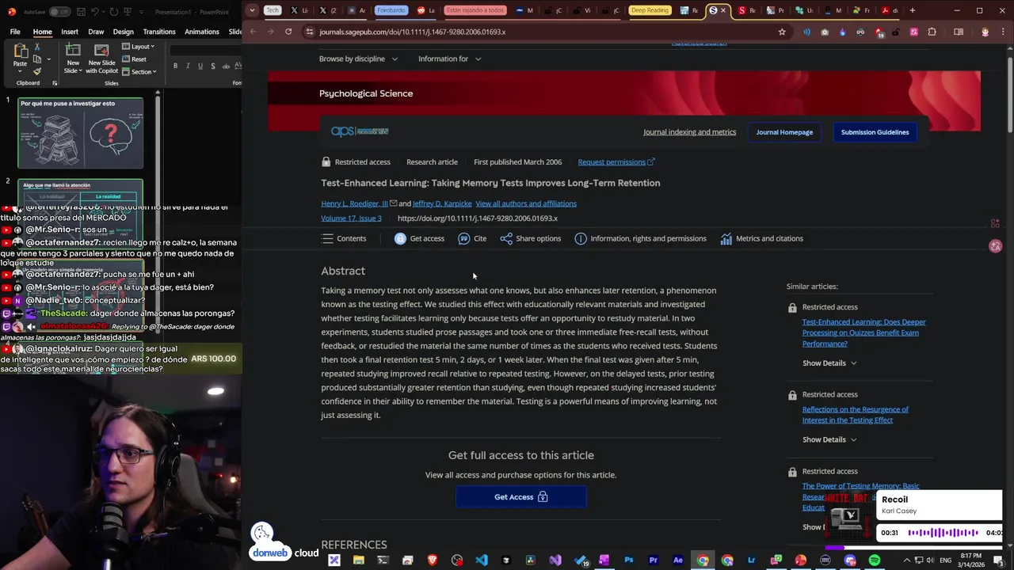Expand the Layout dropdown in Slides group
Image resolution: width=1014 pixels, height=570 pixels.
click(138, 47)
